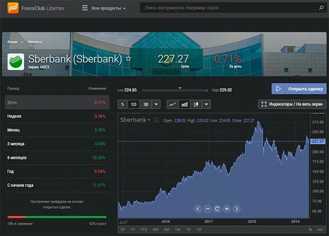
Task: Select the Год period row
Action: pos(57,172)
